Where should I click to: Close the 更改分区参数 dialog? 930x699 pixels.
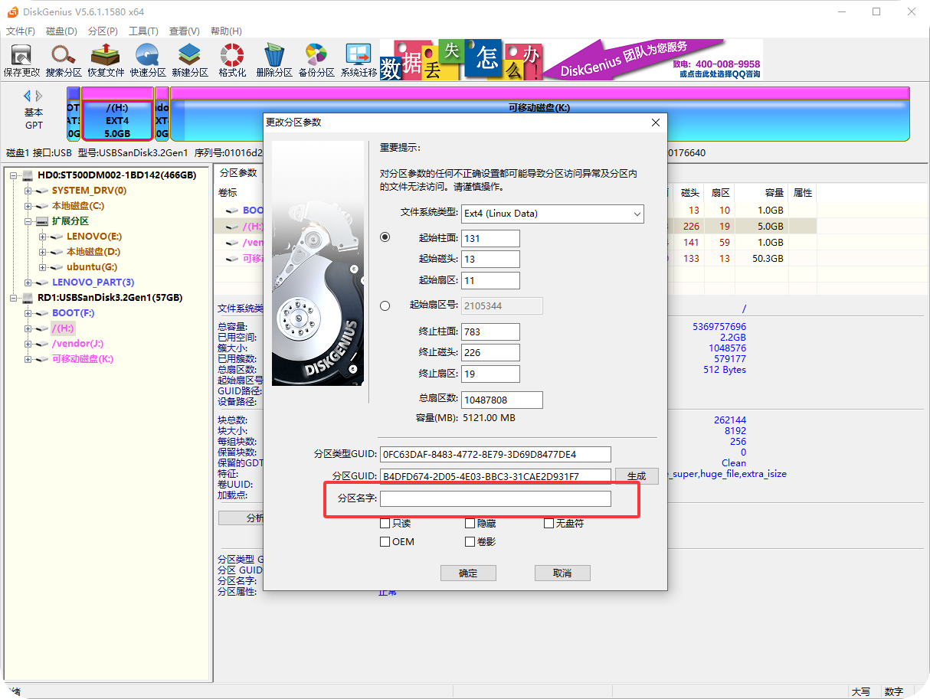(655, 122)
